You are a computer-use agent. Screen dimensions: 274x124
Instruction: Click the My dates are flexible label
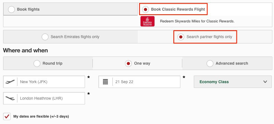41,116
